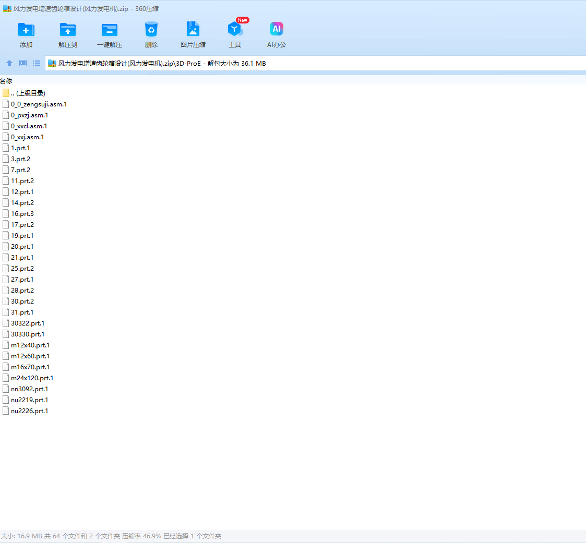Select file 25.prt.2

[x=22, y=269]
